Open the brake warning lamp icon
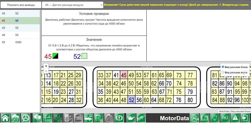Image resolution: width=251 pixels, height=123 pixels. [x=119, y=118]
